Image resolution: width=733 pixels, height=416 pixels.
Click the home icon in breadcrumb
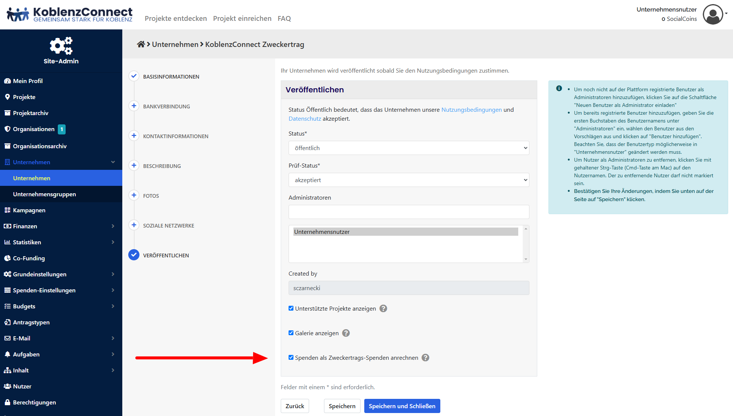(141, 44)
